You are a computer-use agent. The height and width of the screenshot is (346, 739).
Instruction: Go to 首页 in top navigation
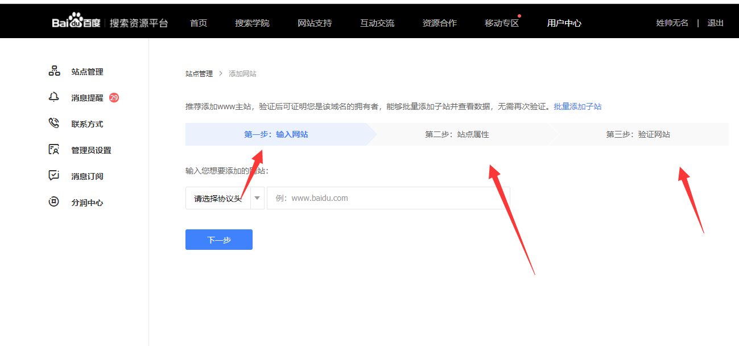199,23
